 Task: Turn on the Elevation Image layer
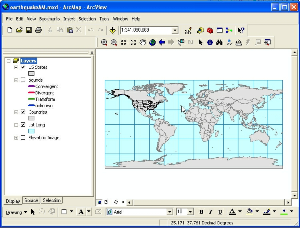(23, 138)
